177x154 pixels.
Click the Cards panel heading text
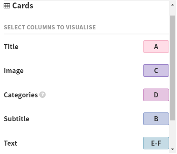pos(23,6)
